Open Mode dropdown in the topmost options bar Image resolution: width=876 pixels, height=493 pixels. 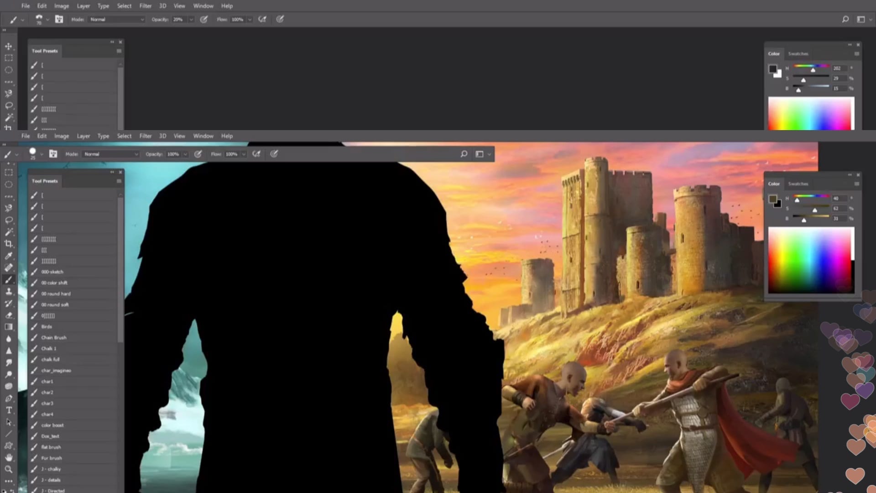coord(117,20)
